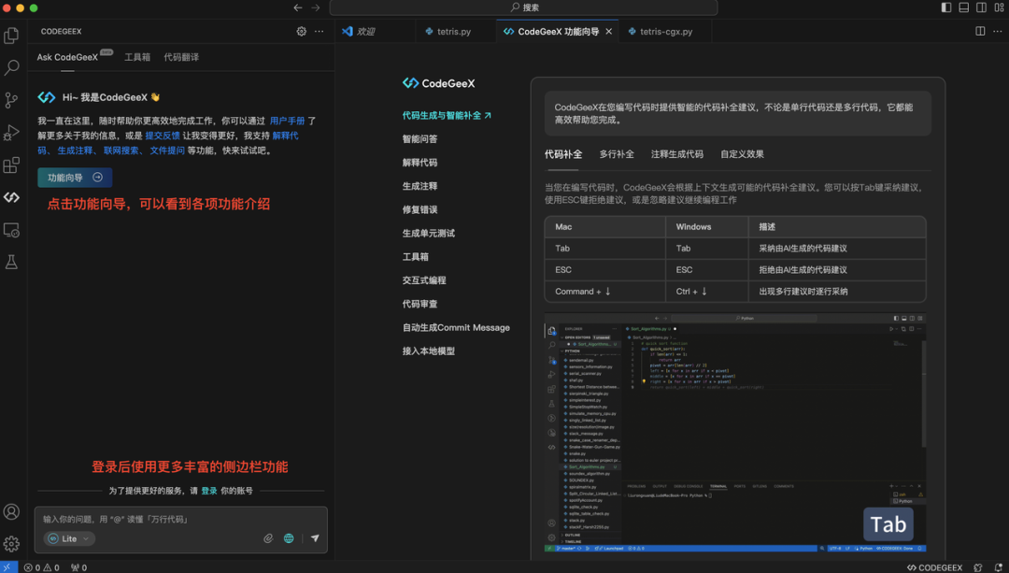Viewport: 1009px width, 573px height.
Task: Toggle web search globe icon in chat
Action: tap(289, 538)
